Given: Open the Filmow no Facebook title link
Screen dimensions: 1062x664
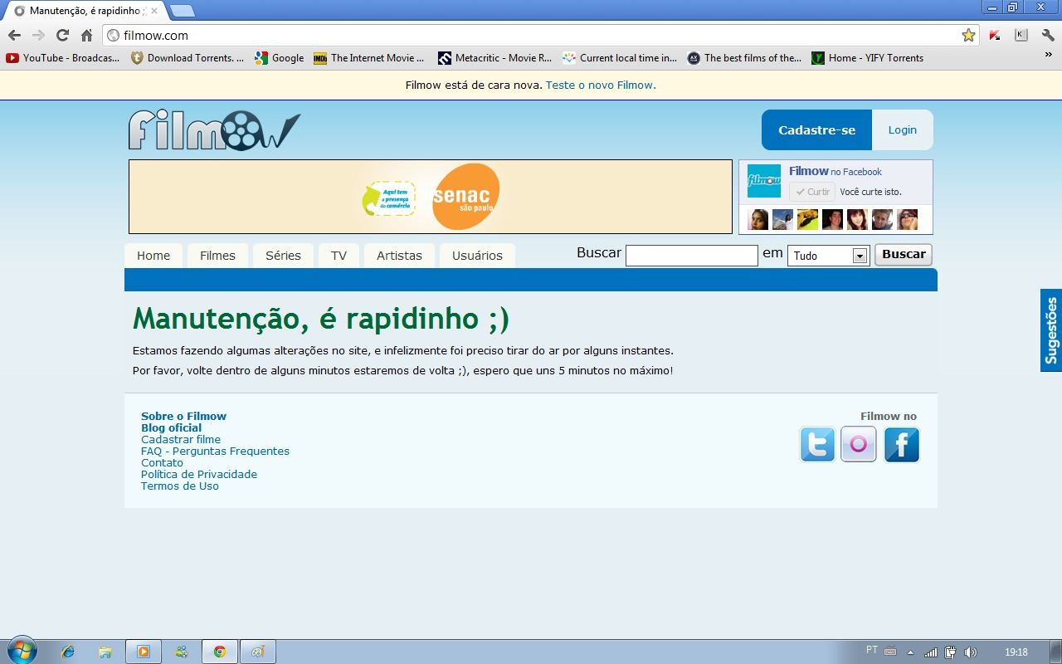Looking at the screenshot, I should click(x=835, y=171).
